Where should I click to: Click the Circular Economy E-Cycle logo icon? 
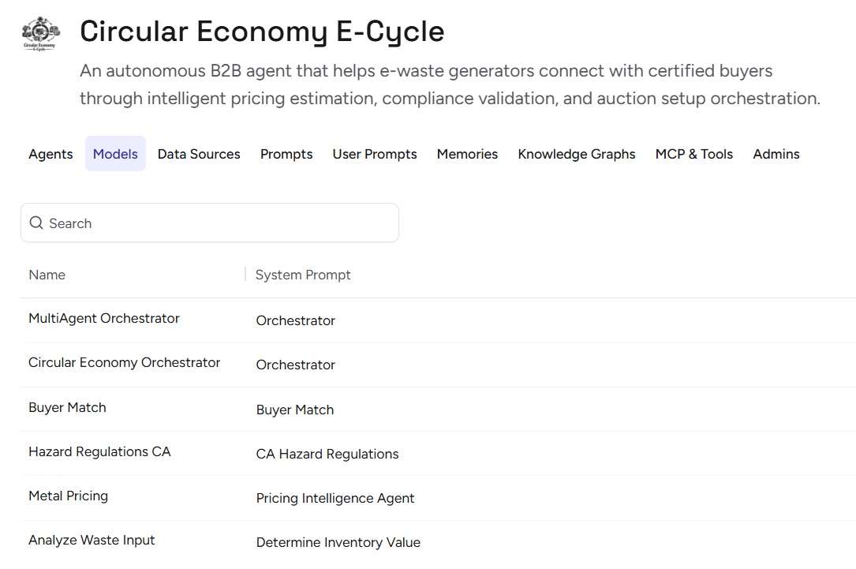40,33
